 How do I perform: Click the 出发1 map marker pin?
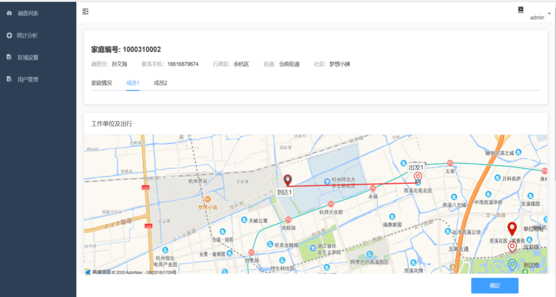tap(418, 178)
